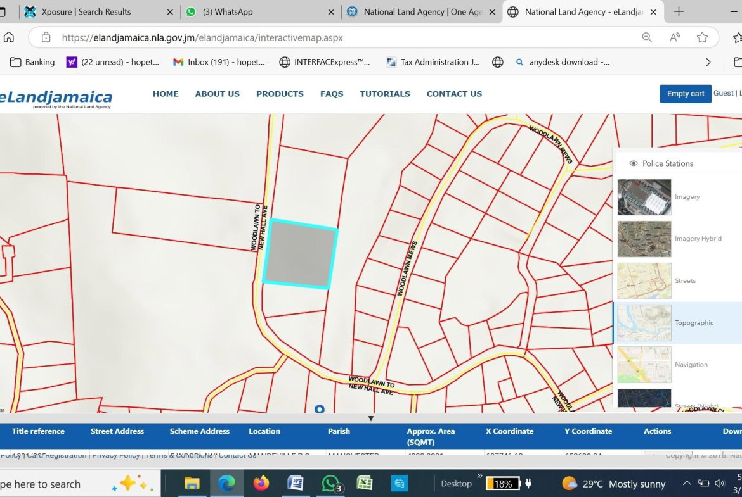
Task: Open Firefox from taskbar
Action: (x=261, y=483)
